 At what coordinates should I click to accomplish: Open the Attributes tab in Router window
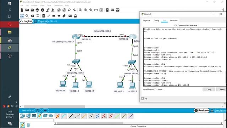pos(173,21)
